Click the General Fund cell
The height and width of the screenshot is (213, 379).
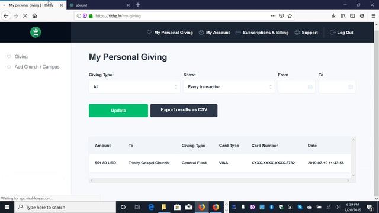194,163
